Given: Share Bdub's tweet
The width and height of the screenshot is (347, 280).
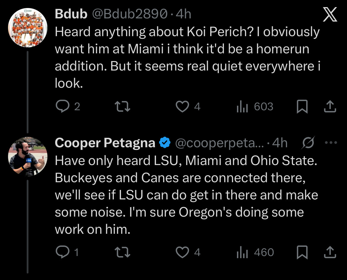Looking at the screenshot, I should 330,107.
